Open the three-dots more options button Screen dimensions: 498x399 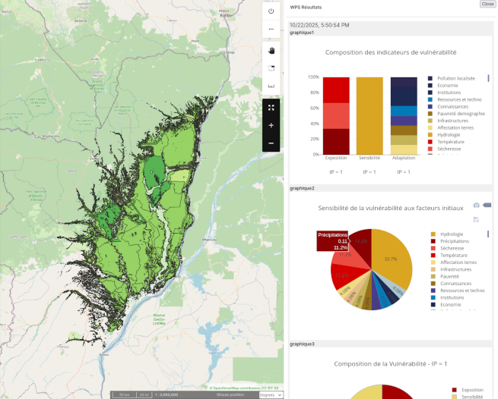[271, 30]
